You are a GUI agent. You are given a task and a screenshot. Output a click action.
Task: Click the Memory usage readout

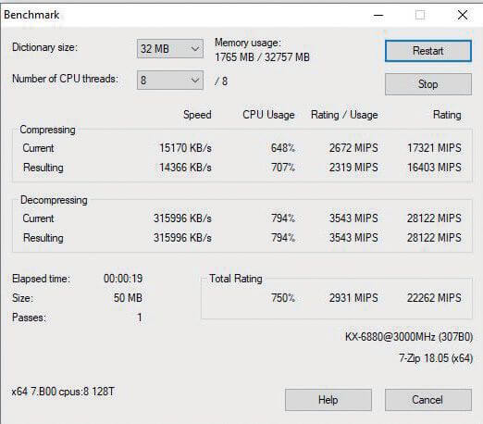click(262, 50)
